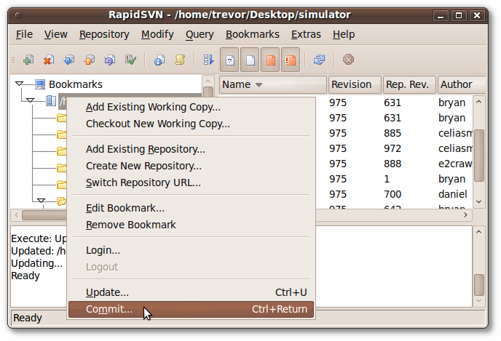Choose Edit Bookmark from context menu
501x341 pixels.
coord(191,208)
